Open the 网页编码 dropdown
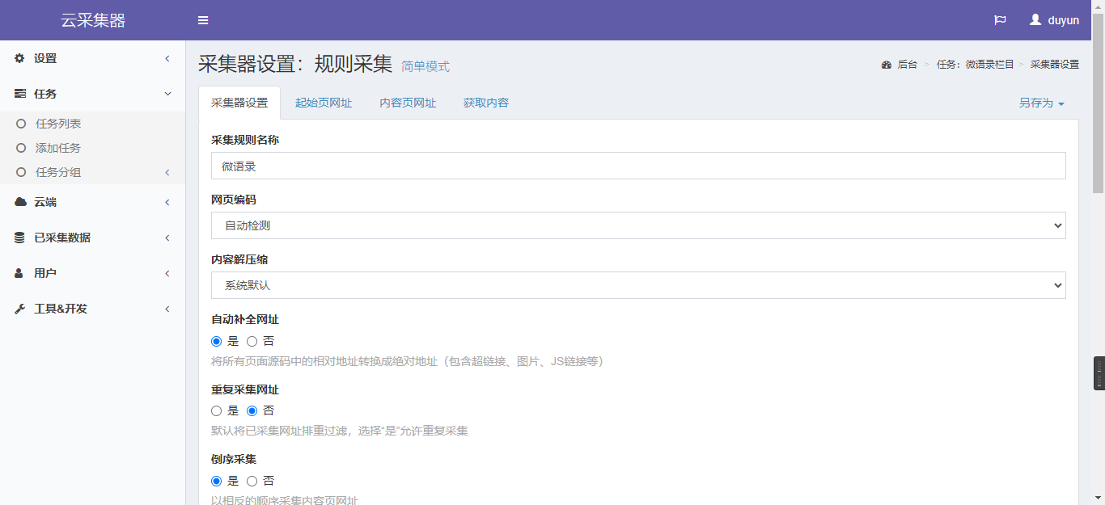 click(637, 225)
